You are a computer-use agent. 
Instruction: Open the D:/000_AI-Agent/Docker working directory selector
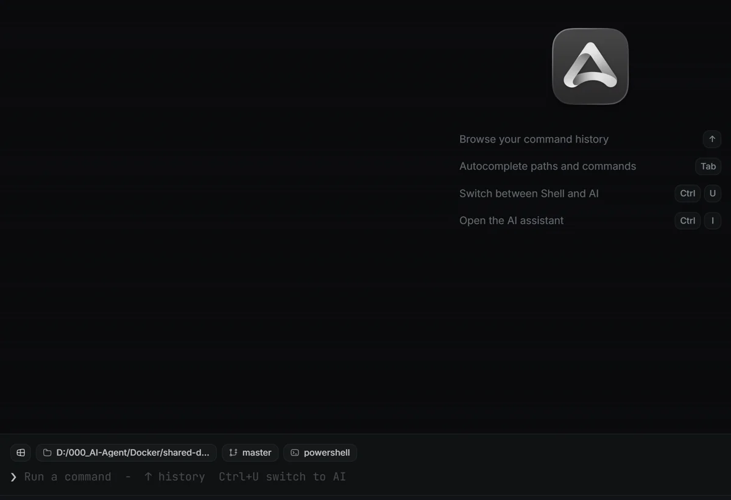pos(126,452)
